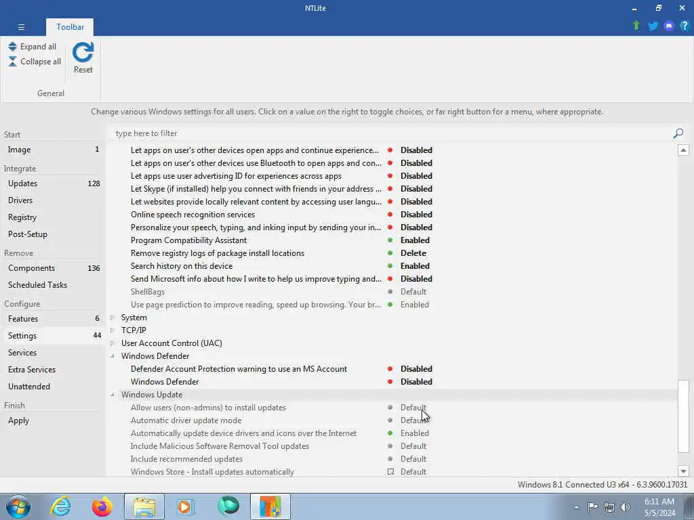Toggle advertising ID setting Disabled value

[416, 176]
